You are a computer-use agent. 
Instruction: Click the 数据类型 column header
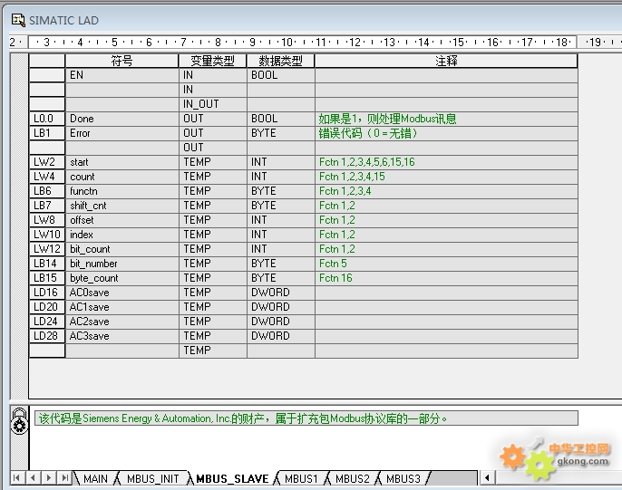[280, 61]
